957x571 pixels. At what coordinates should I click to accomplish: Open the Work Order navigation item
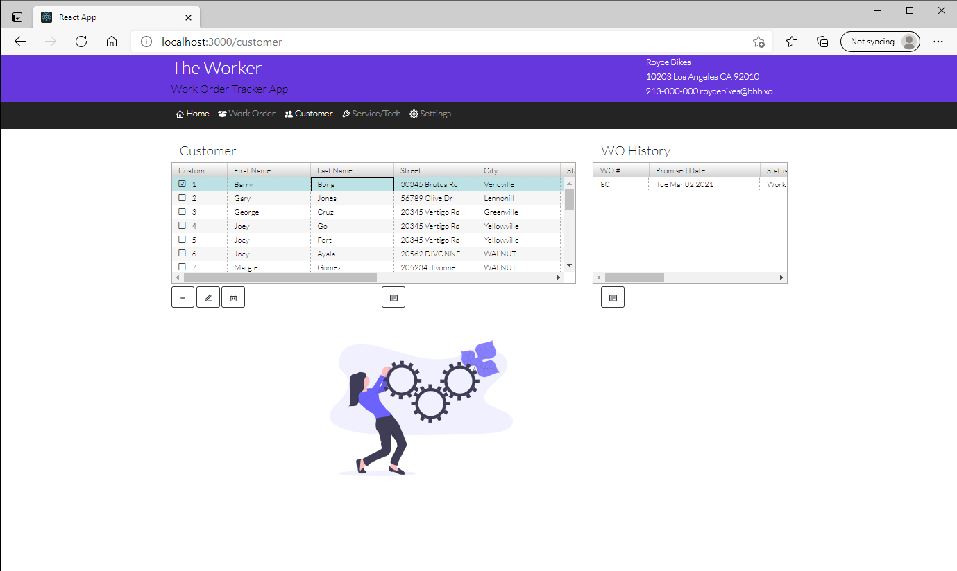pos(246,114)
